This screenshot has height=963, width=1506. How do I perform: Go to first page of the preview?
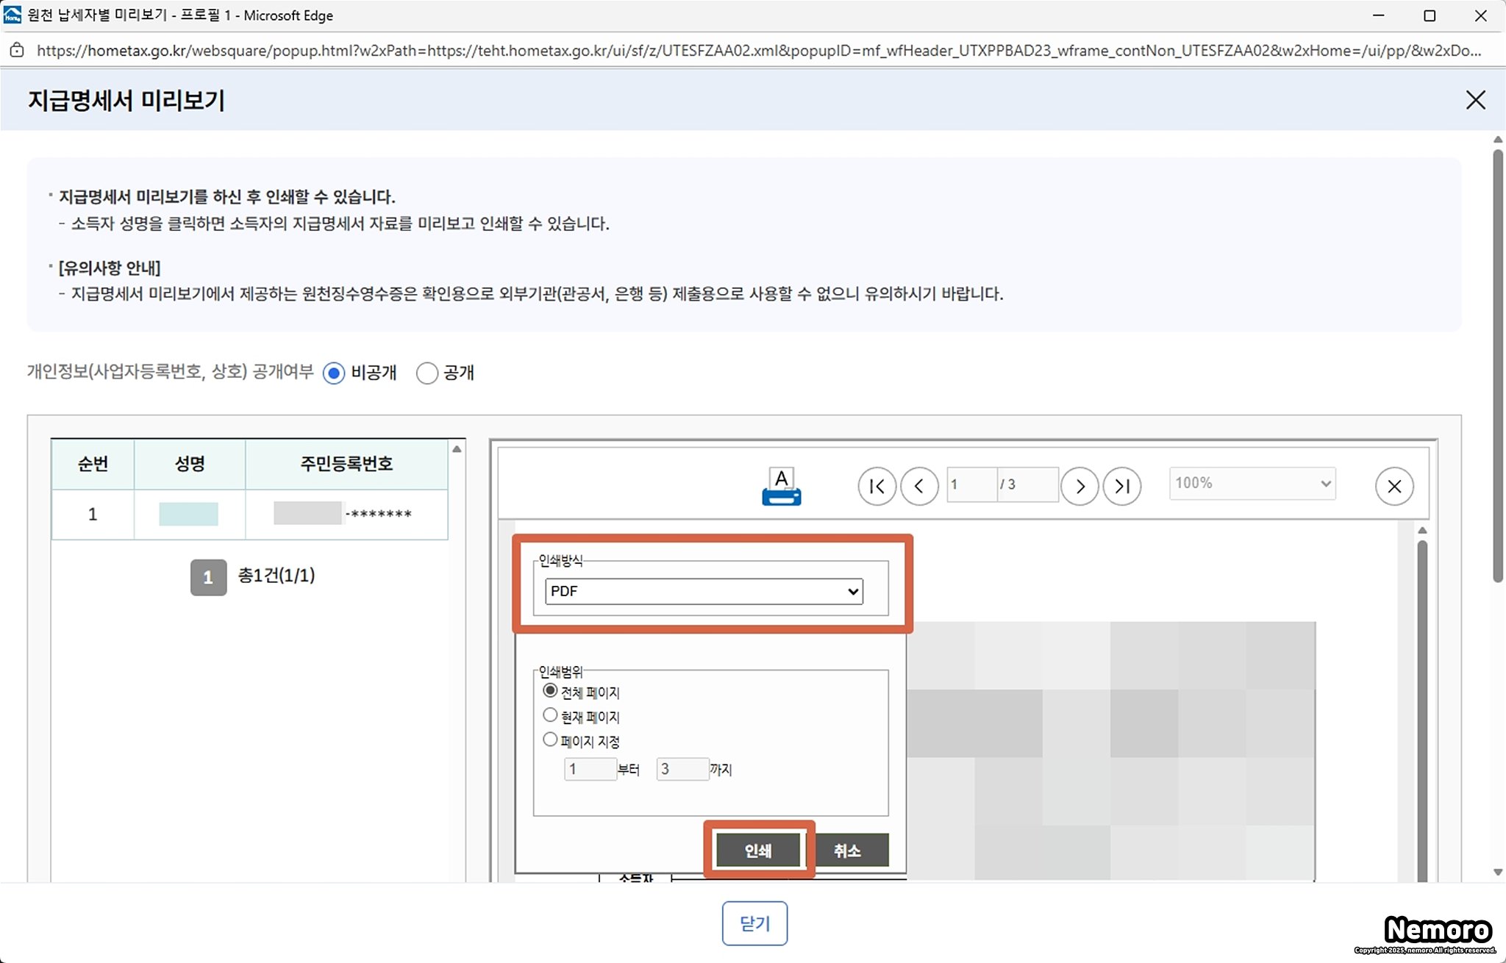tap(877, 486)
